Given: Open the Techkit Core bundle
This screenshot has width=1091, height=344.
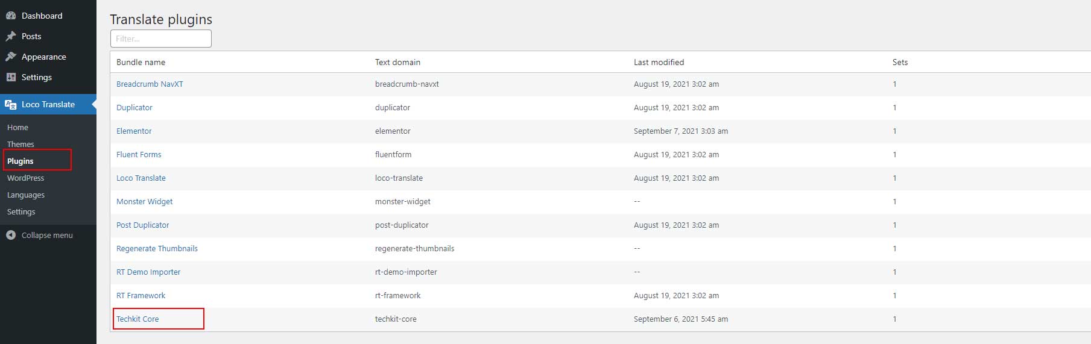Looking at the screenshot, I should [138, 319].
